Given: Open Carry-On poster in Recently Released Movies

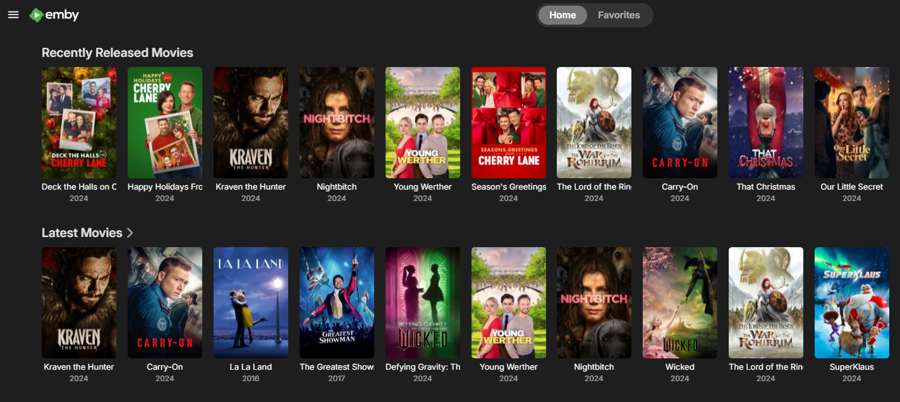Looking at the screenshot, I should coord(680,123).
